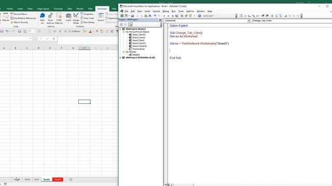Select the West sheet tab

[x=27, y=179]
